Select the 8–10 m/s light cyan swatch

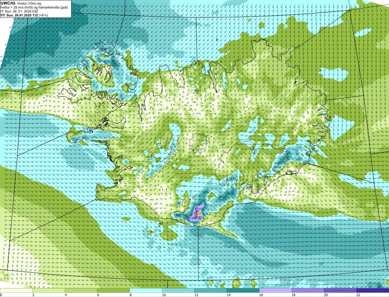pyautogui.click(x=146, y=291)
